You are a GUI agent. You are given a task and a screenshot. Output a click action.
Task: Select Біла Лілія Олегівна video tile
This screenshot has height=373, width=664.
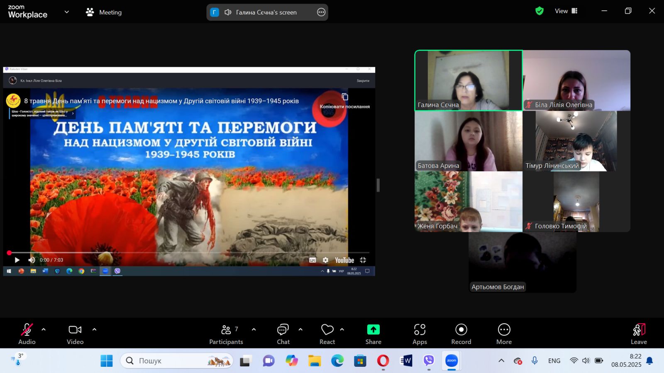tap(576, 80)
